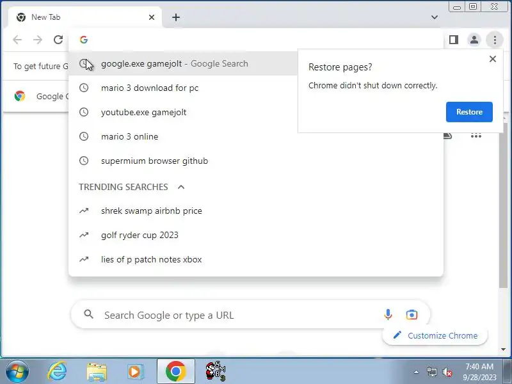Click the page's vertical scrollbar
The width and height of the screenshot is (512, 384).
click(503, 205)
